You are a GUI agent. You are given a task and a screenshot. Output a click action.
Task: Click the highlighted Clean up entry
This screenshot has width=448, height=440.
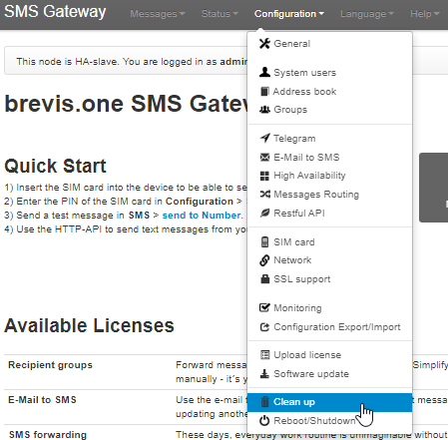[x=330, y=402]
